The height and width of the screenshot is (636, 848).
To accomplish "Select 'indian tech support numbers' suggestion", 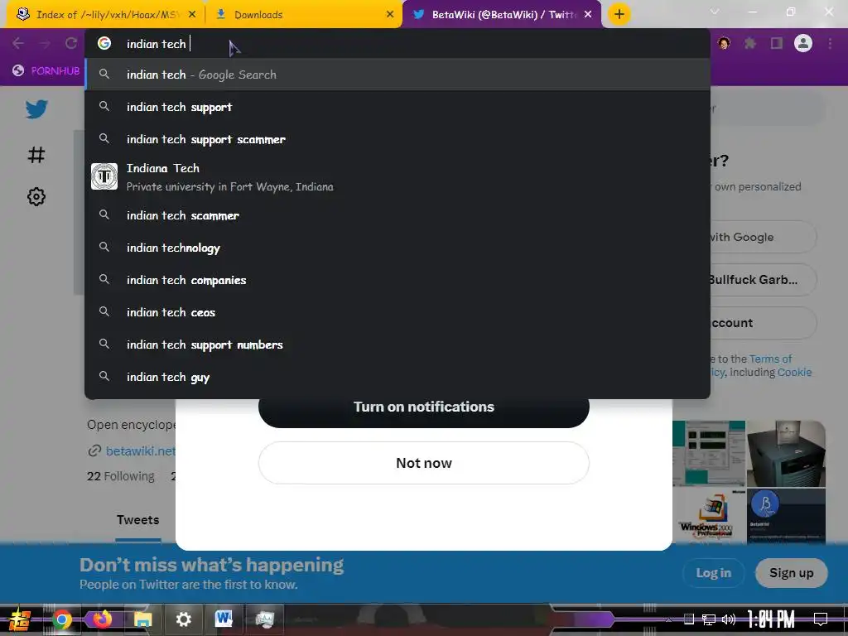I will point(397,345).
